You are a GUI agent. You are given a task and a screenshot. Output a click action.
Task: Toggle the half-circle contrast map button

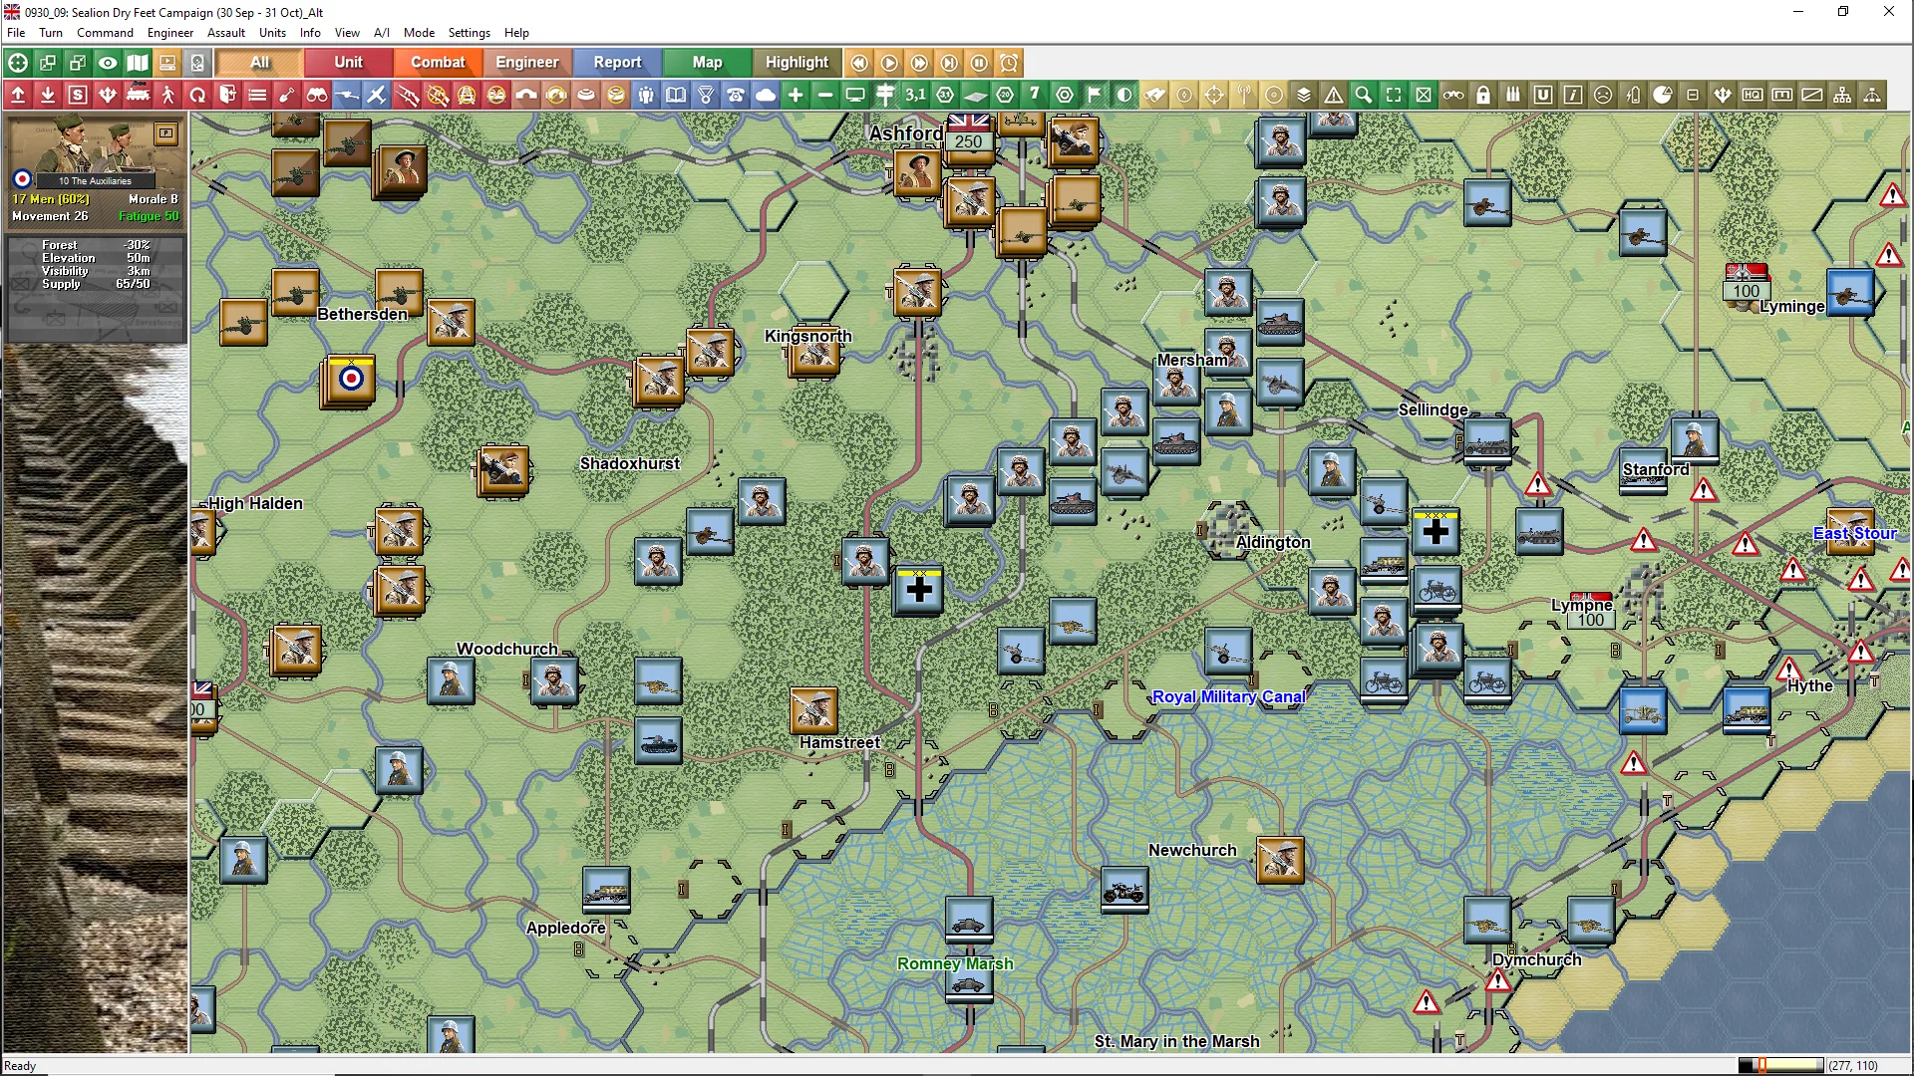click(x=1124, y=96)
